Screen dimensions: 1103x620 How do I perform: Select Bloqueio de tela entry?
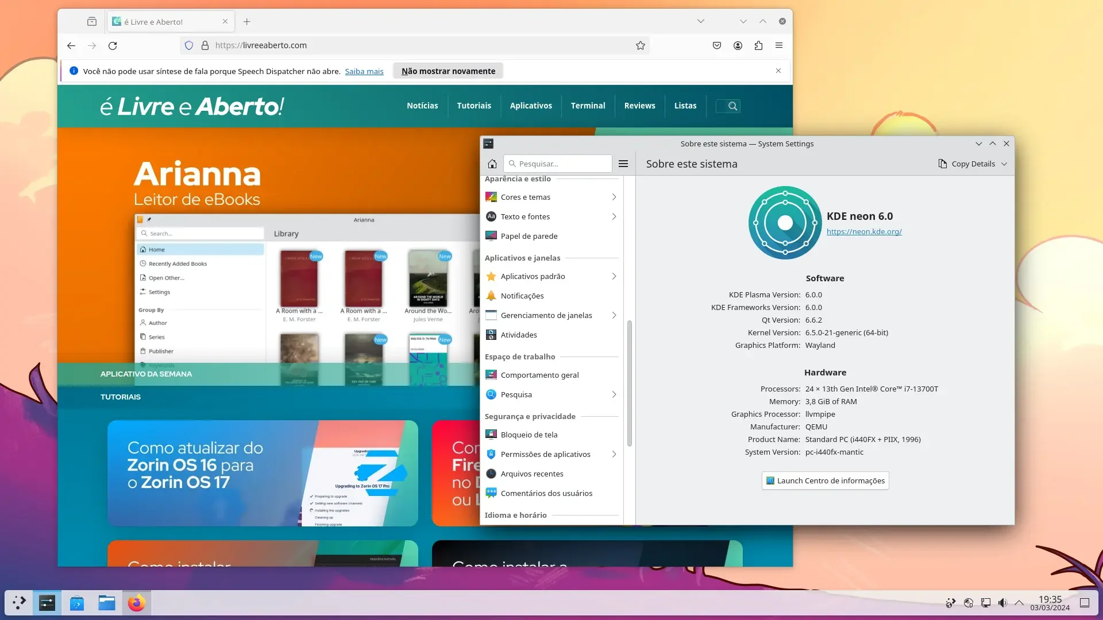pos(551,435)
